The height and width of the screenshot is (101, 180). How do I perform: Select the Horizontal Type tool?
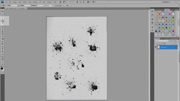tap(3, 49)
